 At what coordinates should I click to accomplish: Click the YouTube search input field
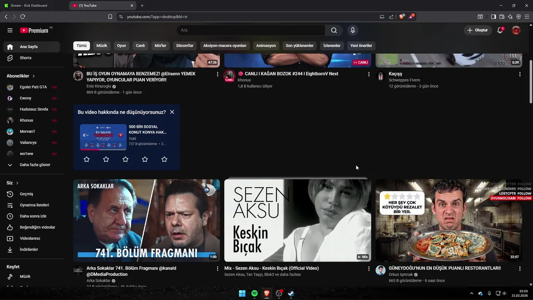pos(251,30)
